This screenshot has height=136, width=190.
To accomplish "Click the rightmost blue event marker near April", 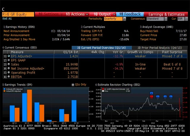I will pos(171,97).
